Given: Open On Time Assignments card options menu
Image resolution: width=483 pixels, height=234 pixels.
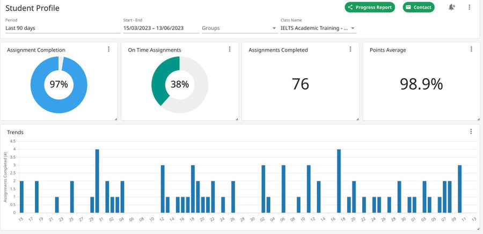Looking at the screenshot, I should coord(230,49).
